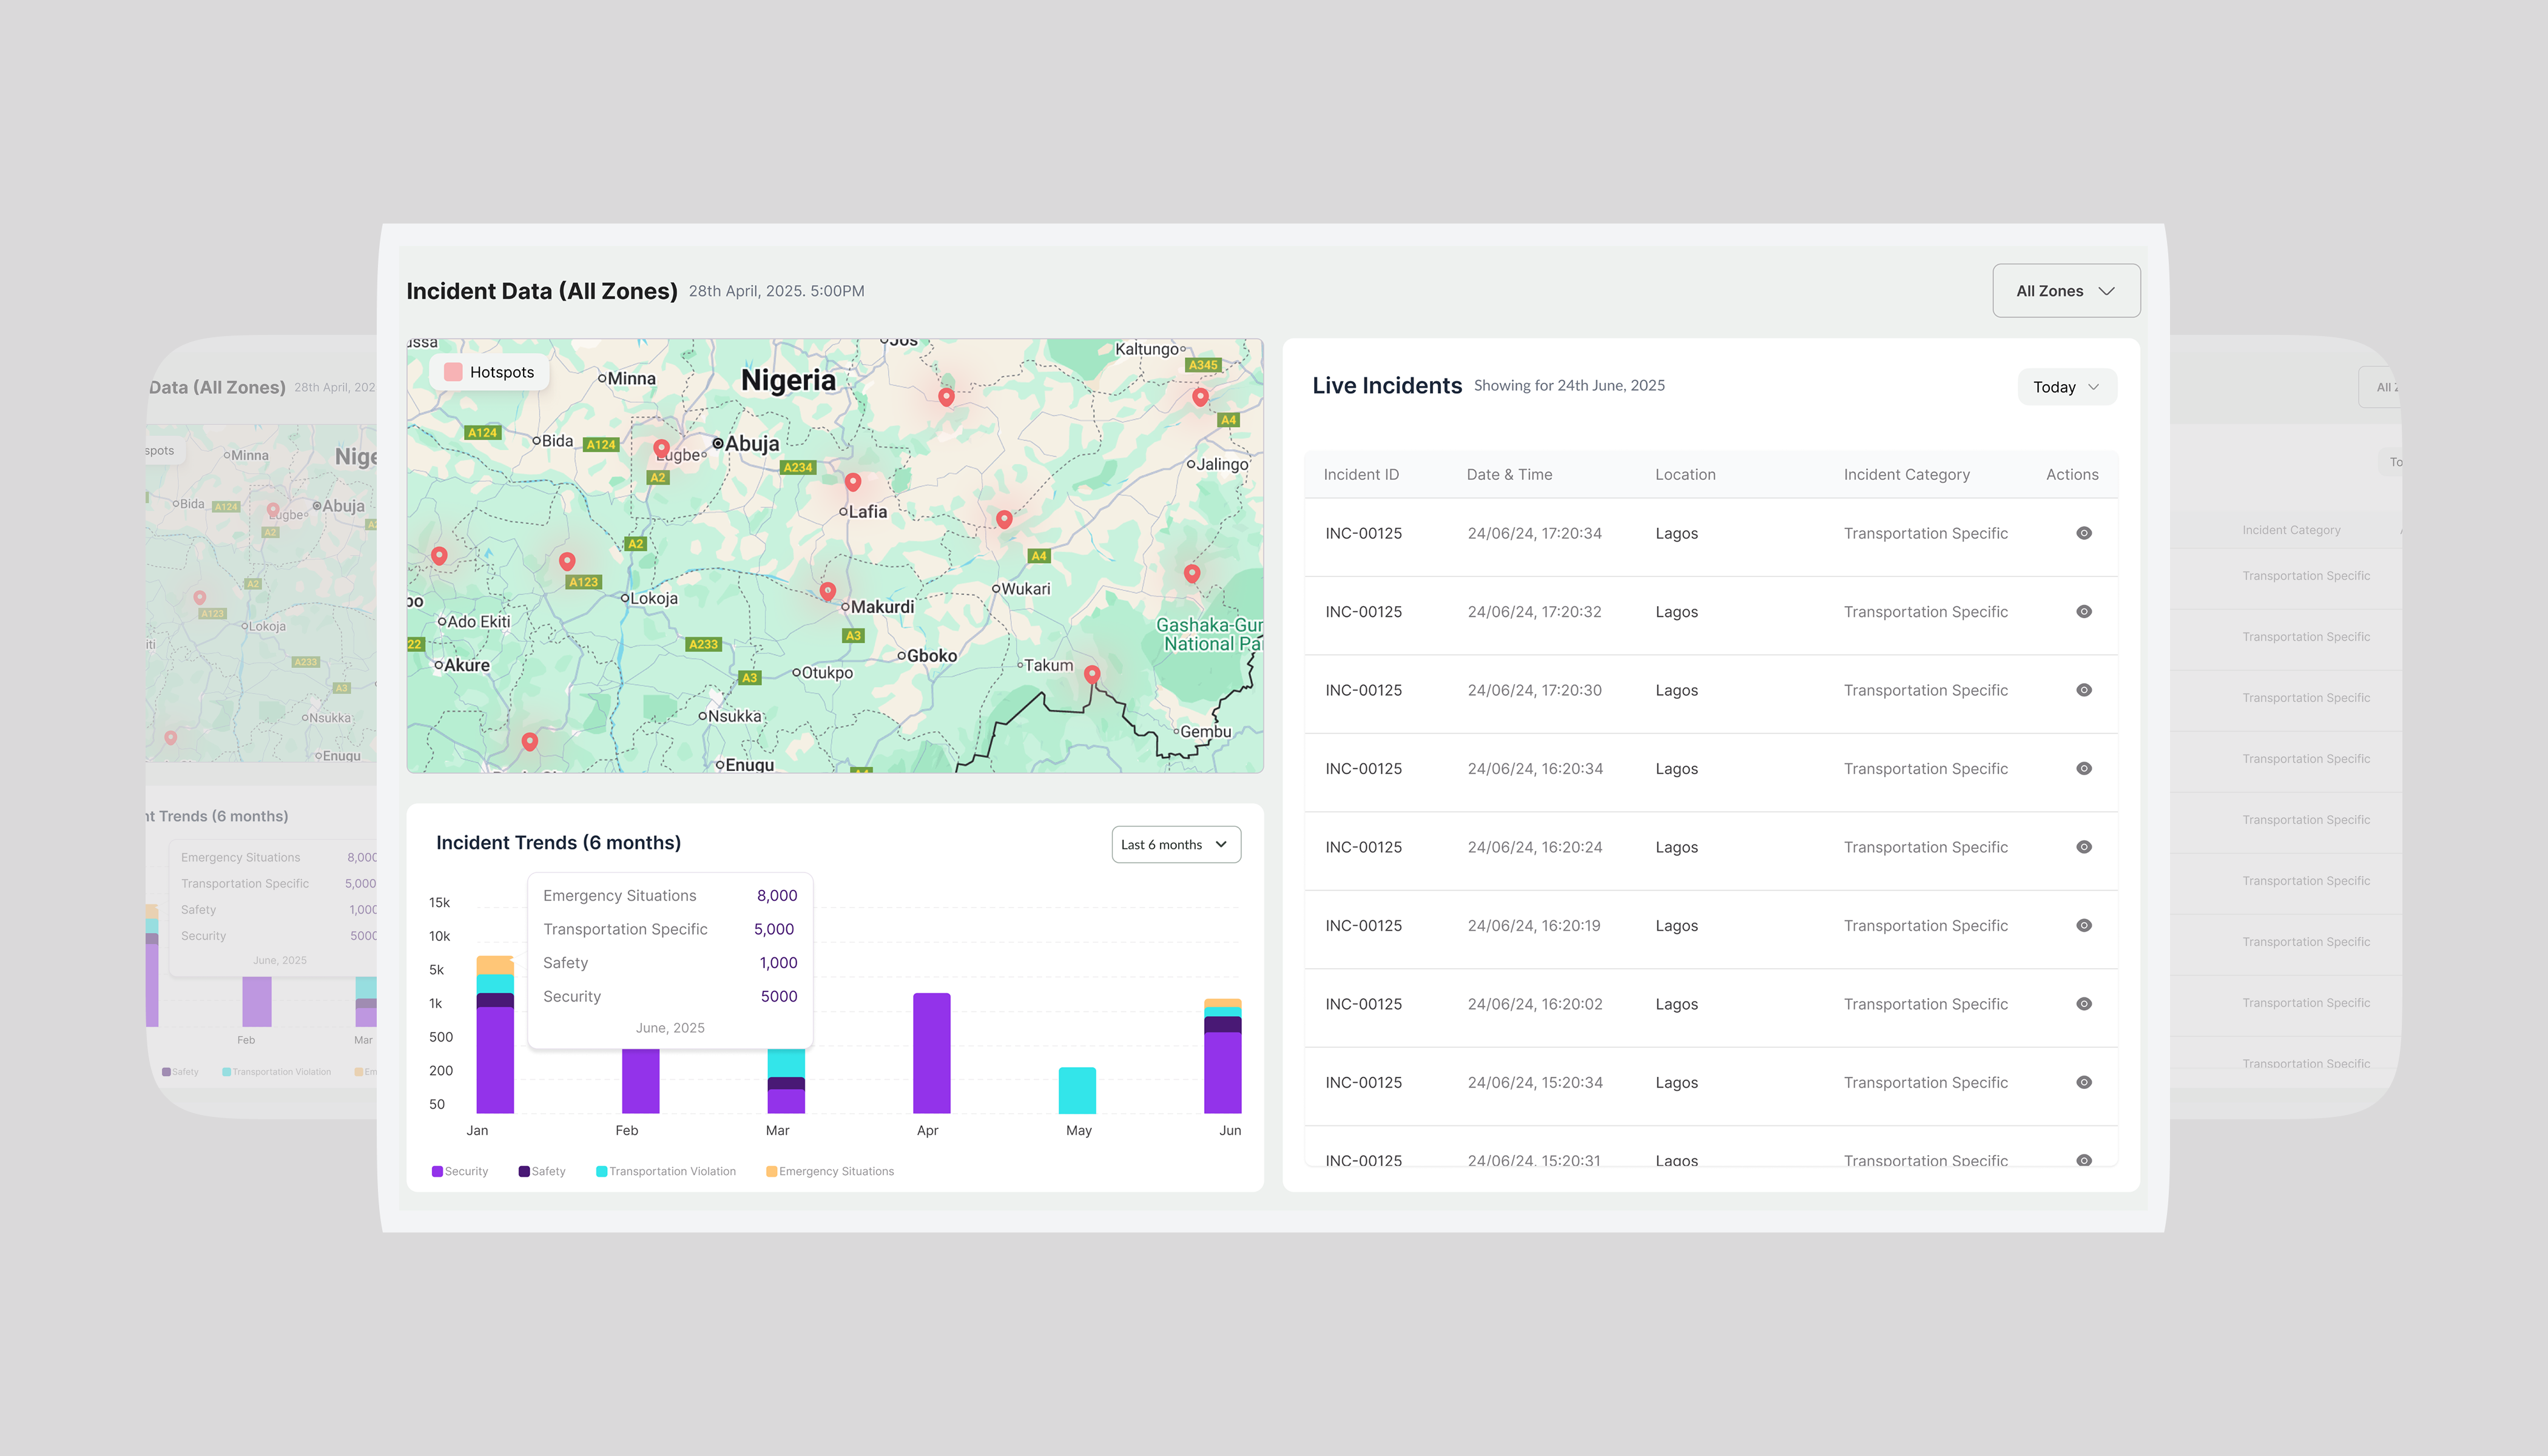Sort by the Incident Category column header
2548x1456 pixels.
click(1906, 475)
